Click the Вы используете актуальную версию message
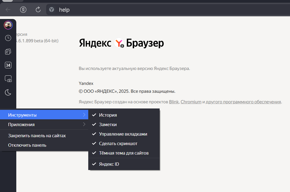 click(x=134, y=69)
